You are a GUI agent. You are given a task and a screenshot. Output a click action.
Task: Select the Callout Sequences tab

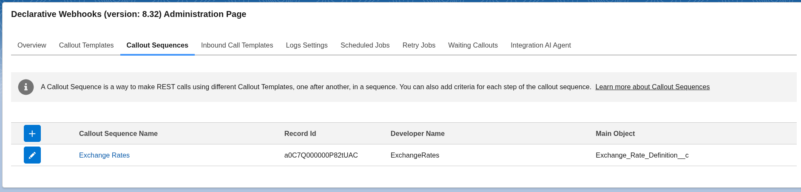tap(157, 45)
